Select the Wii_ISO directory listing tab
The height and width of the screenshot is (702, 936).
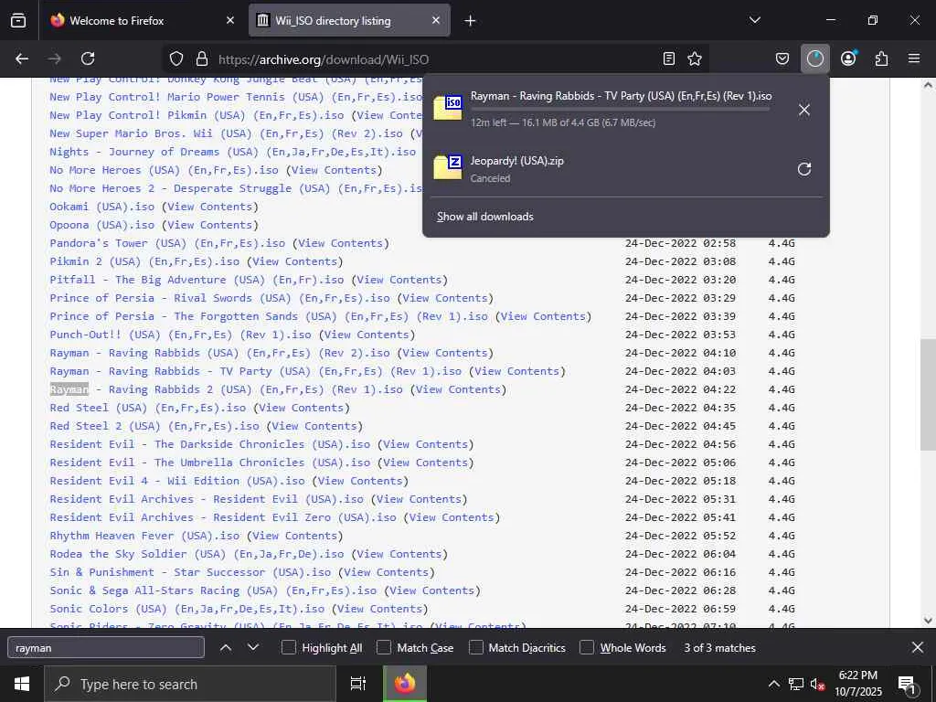click(349, 20)
